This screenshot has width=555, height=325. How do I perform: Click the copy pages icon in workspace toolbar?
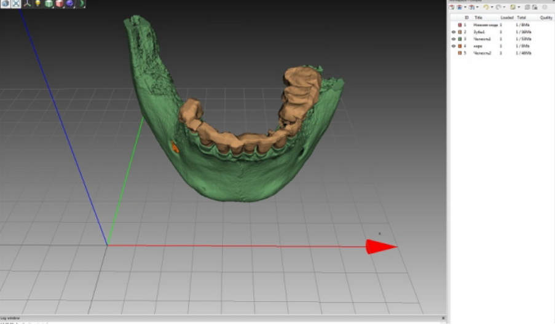[x=527, y=7]
